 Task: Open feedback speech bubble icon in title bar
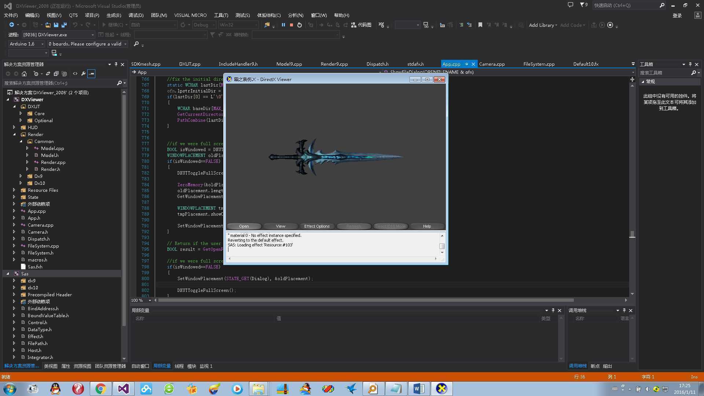tap(570, 5)
